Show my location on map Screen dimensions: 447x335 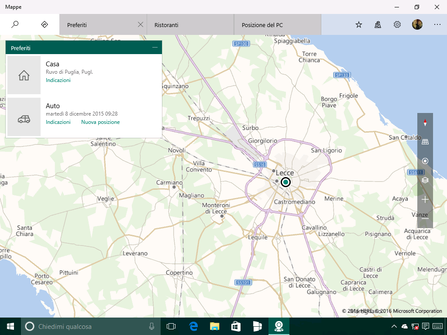(425, 161)
